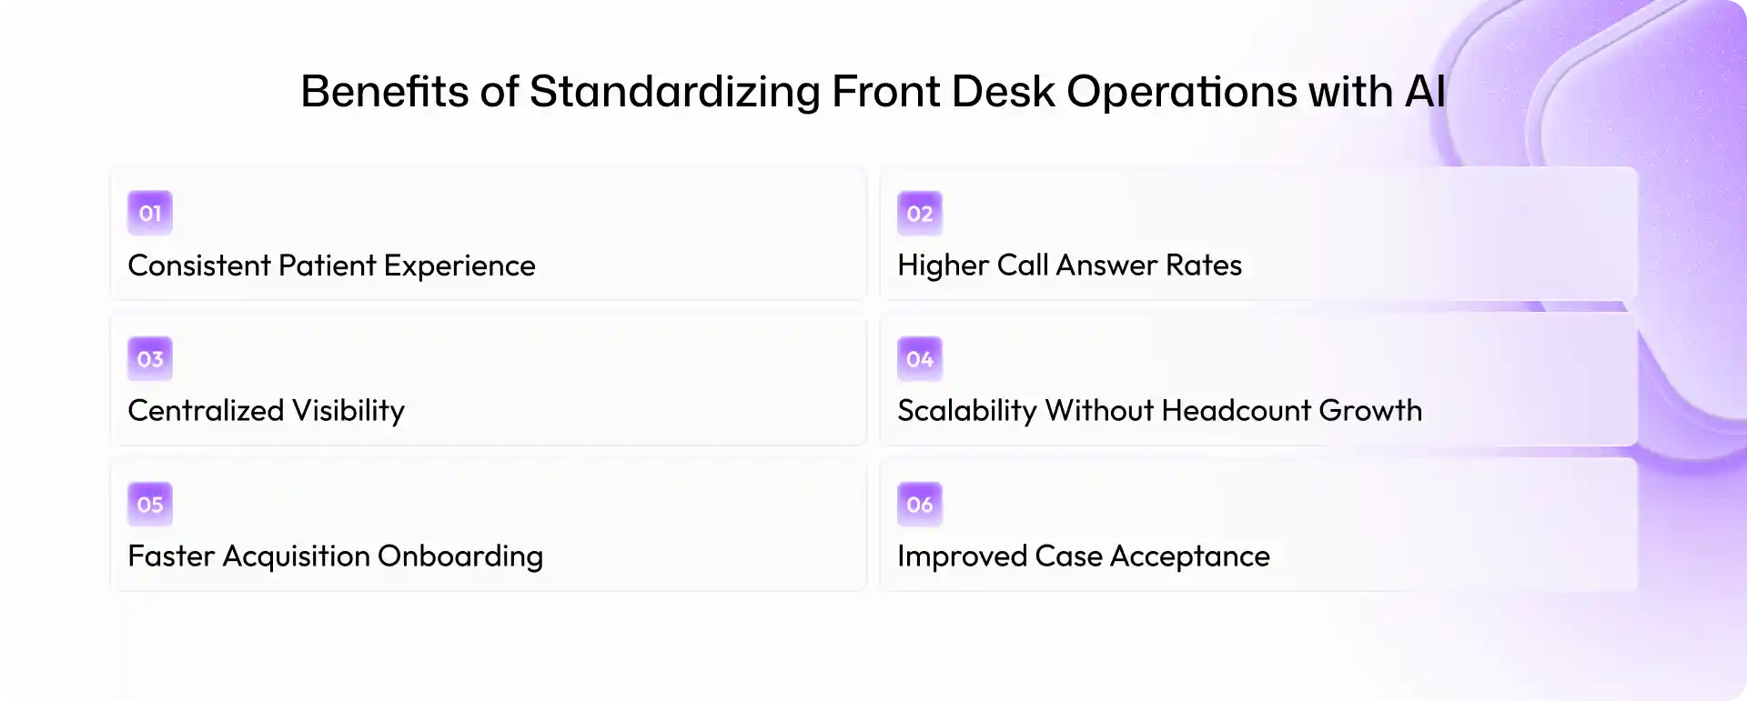This screenshot has height=701, width=1747.
Task: Click the purple 03 number badge
Action: 150,358
